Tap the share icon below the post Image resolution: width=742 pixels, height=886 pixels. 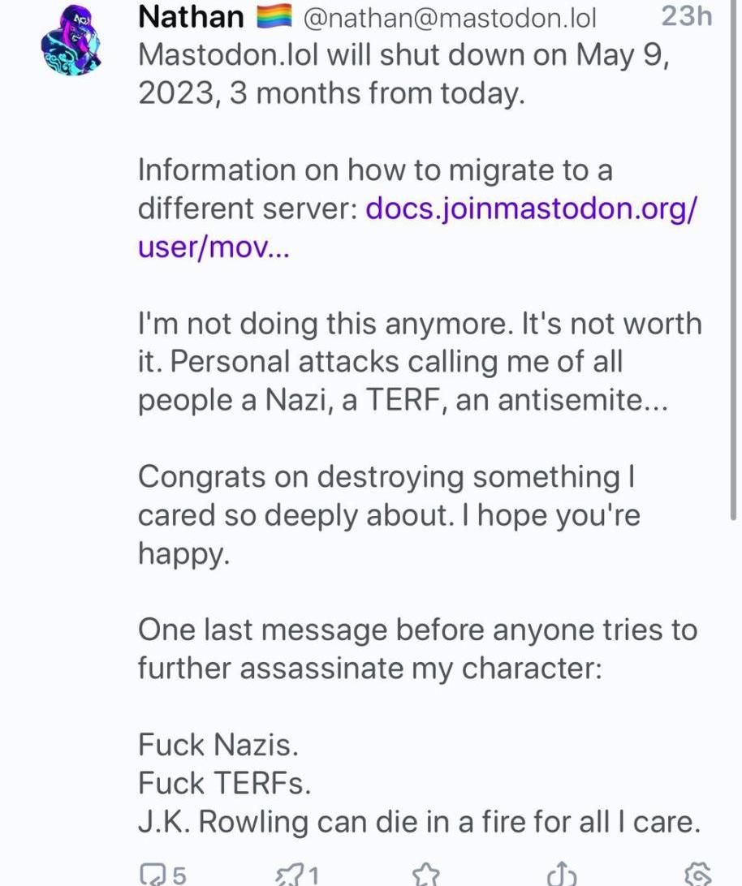(x=559, y=874)
